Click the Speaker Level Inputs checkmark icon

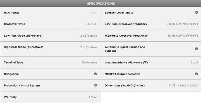click(x=196, y=12)
